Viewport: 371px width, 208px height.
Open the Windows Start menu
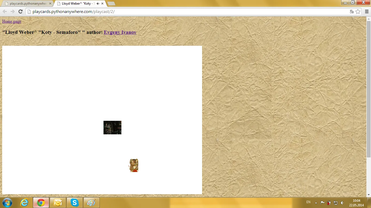coord(7,203)
